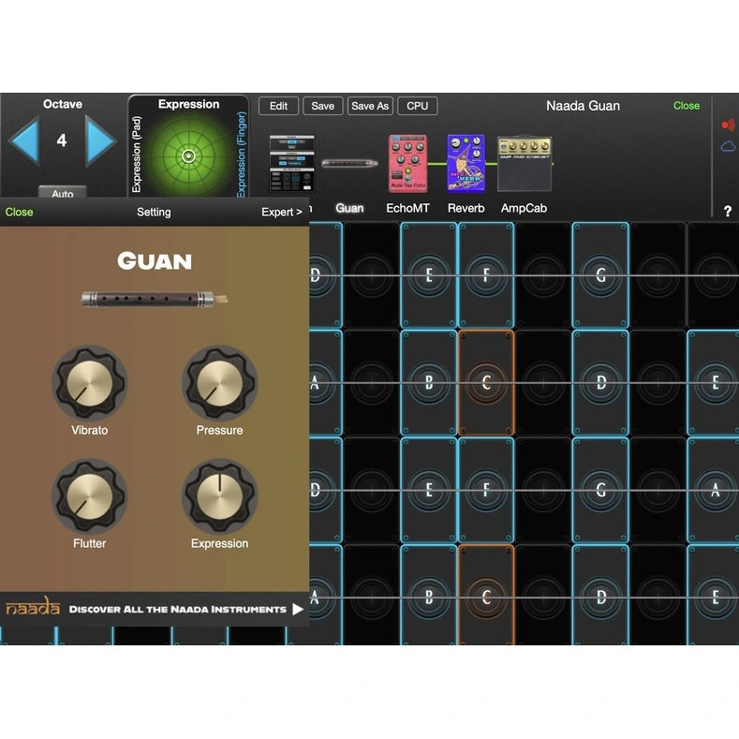Tap the E pad in second row
The width and height of the screenshot is (739, 739).
point(714,383)
